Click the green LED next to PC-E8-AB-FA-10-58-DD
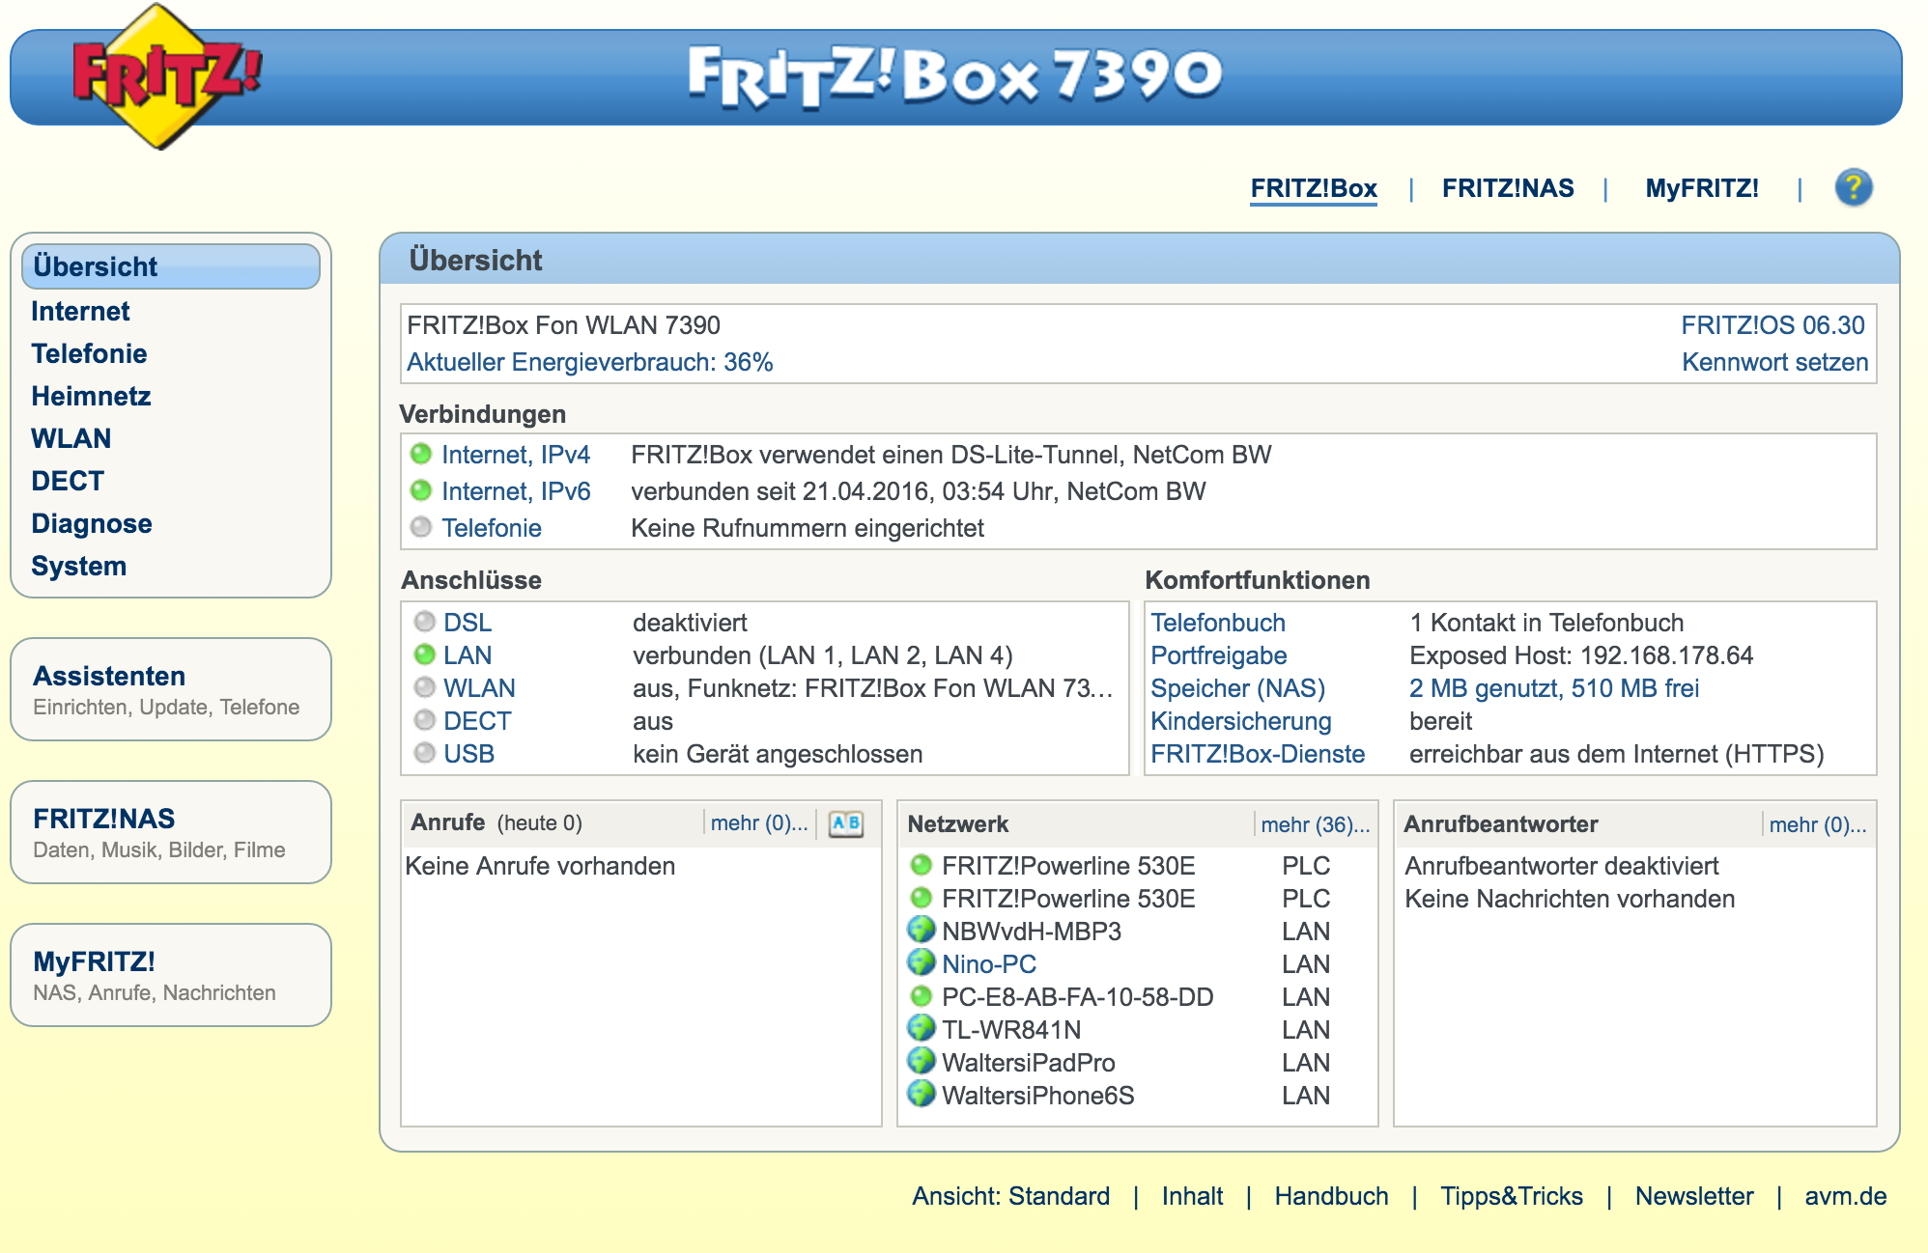Image resolution: width=1928 pixels, height=1253 pixels. point(921,996)
